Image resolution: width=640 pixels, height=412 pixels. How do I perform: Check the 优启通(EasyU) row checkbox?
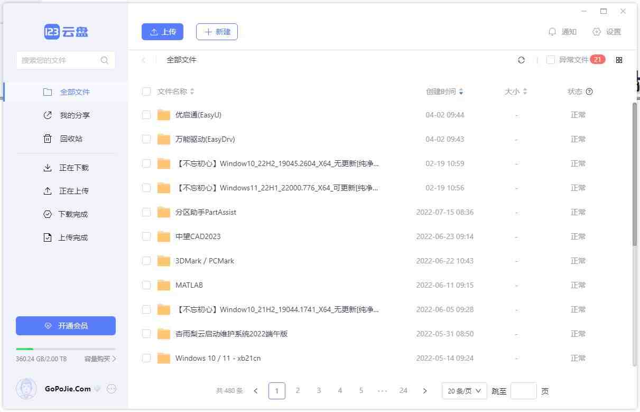point(146,115)
